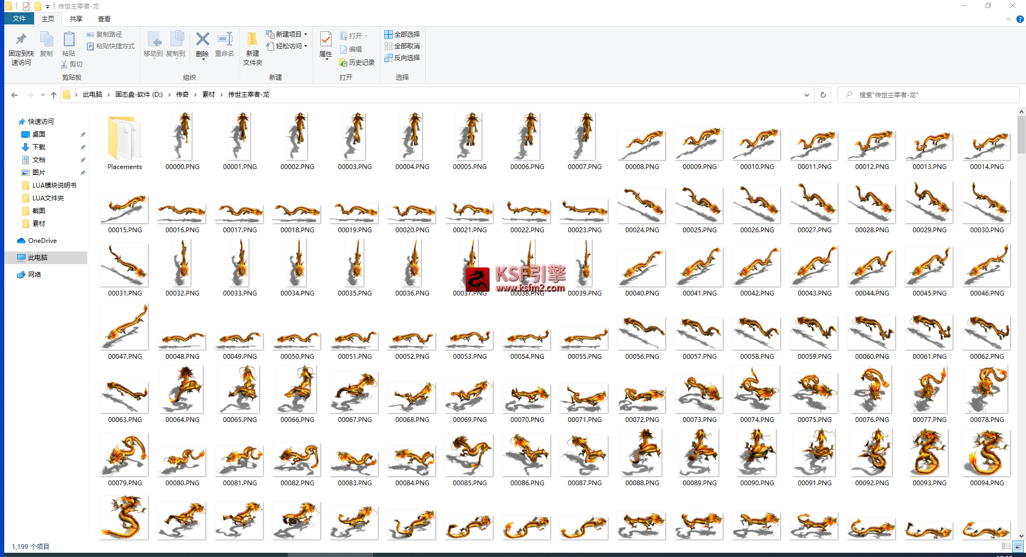Image resolution: width=1026 pixels, height=557 pixels.
Task: Click History (历史记录) in ribbon
Action: [x=357, y=63]
